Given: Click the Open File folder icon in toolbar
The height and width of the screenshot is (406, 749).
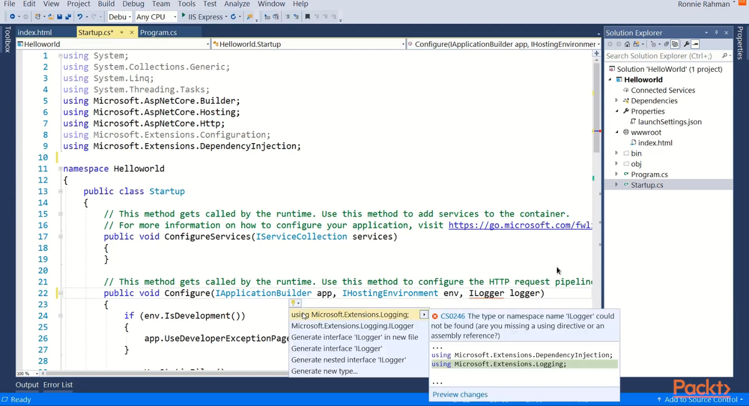Looking at the screenshot, I should [51, 16].
